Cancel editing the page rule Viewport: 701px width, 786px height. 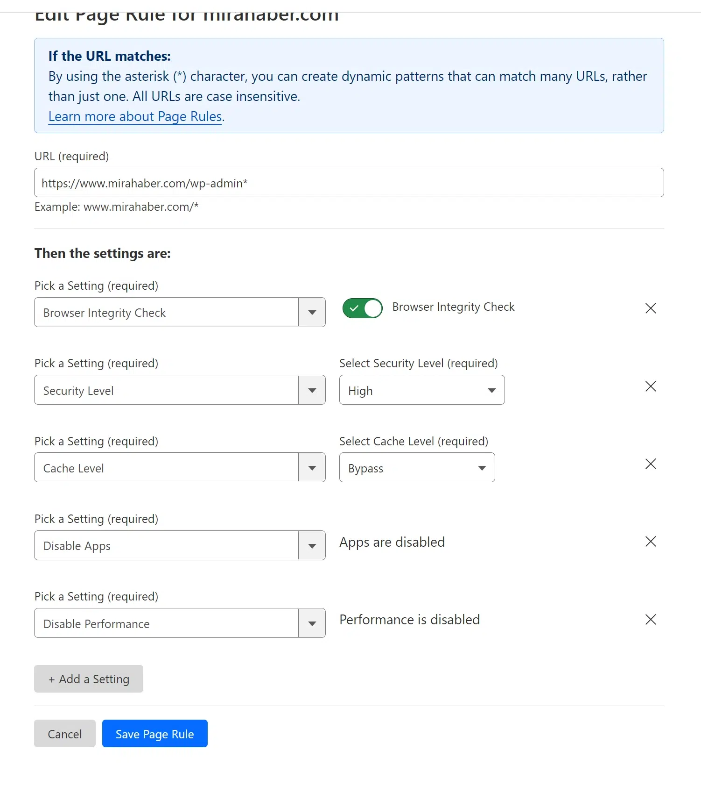click(65, 734)
